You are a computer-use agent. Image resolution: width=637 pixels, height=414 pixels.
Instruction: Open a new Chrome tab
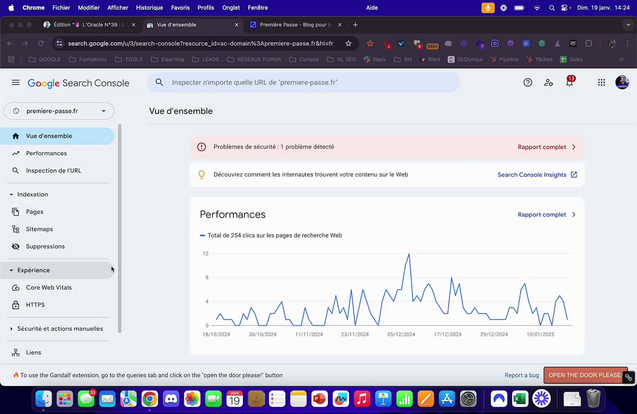tap(355, 25)
